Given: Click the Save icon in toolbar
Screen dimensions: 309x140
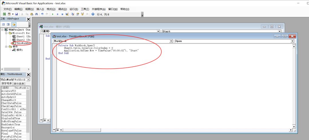Looking at the screenshot, I should (x=16, y=14).
